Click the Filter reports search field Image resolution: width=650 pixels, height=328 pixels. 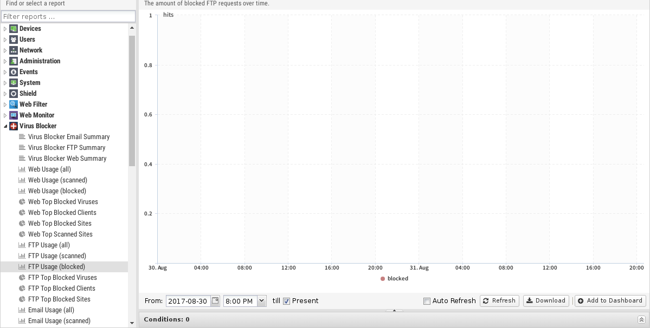click(x=68, y=17)
